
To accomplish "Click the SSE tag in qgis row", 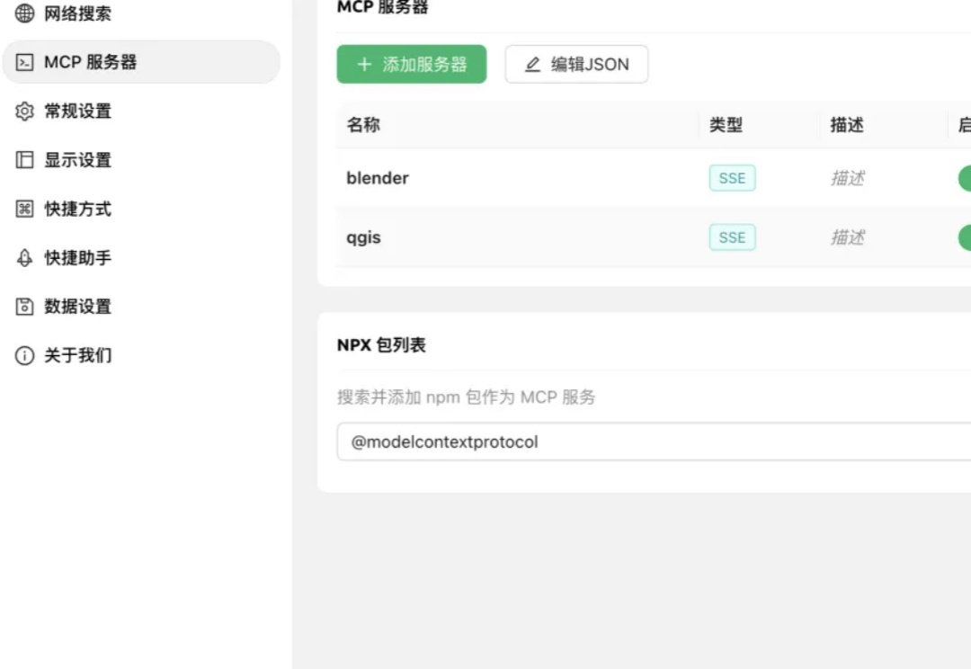I will 733,238.
